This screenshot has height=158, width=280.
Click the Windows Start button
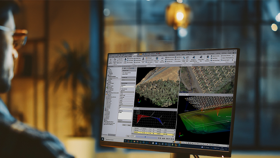pyautogui.click(x=102, y=139)
